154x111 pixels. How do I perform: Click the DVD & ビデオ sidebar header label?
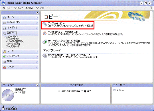(14, 22)
